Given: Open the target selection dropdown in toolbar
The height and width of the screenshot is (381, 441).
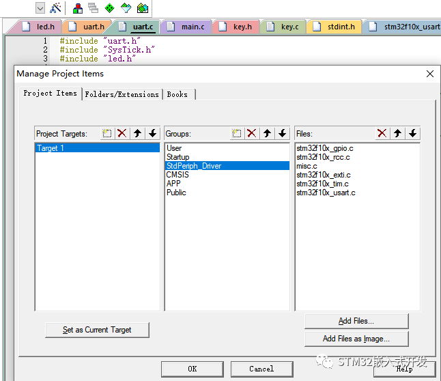Looking at the screenshot, I should coord(40,8).
